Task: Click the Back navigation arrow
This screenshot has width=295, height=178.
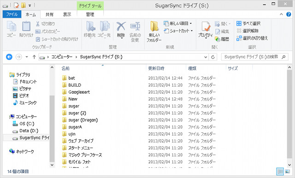Action: pyautogui.click(x=9, y=57)
